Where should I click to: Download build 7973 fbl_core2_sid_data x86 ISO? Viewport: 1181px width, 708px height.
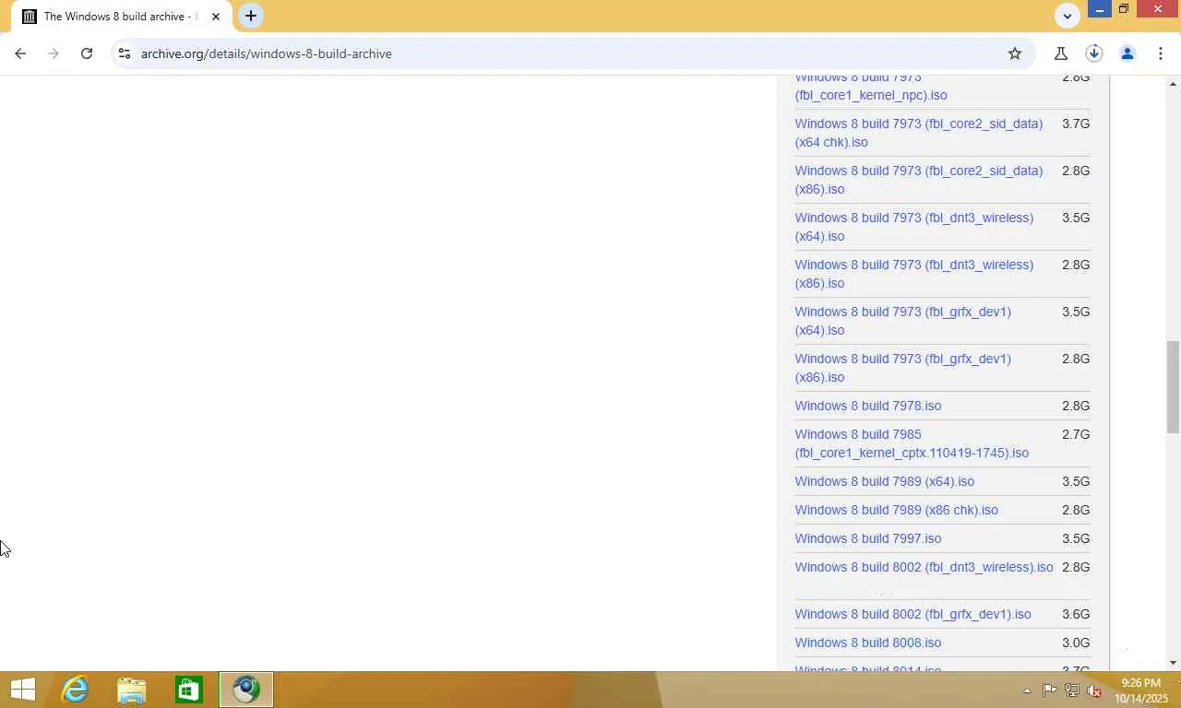click(x=919, y=180)
